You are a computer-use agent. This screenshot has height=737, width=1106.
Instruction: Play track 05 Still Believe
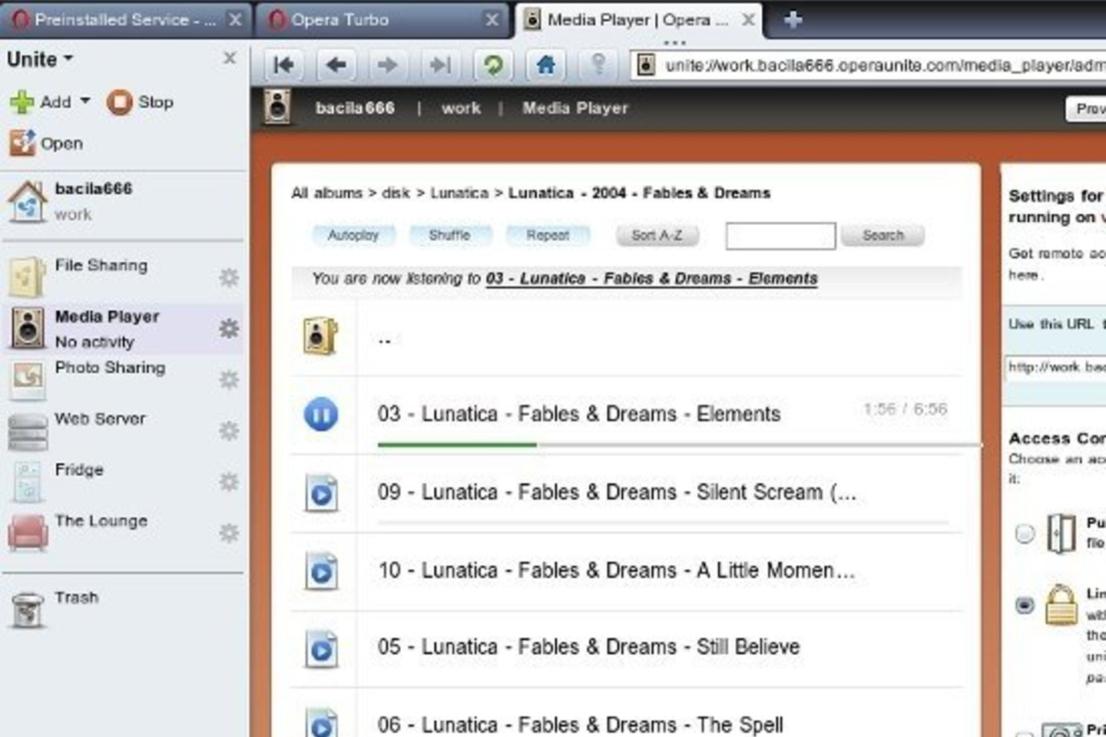coord(321,648)
